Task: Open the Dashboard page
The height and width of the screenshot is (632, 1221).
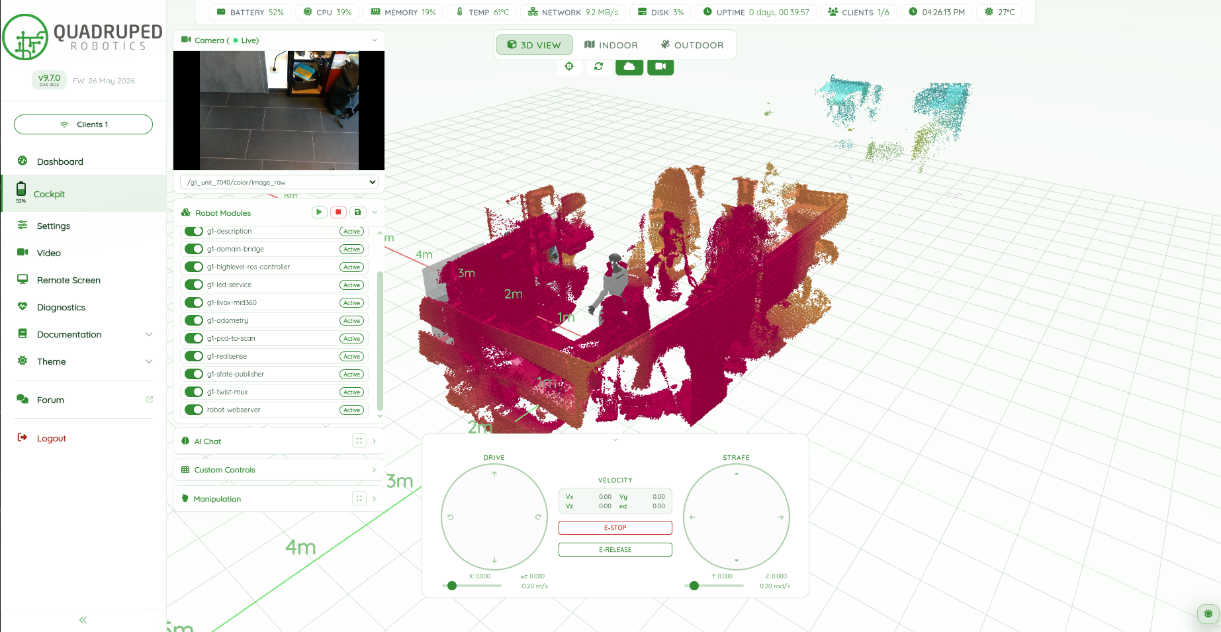Action: coord(60,161)
